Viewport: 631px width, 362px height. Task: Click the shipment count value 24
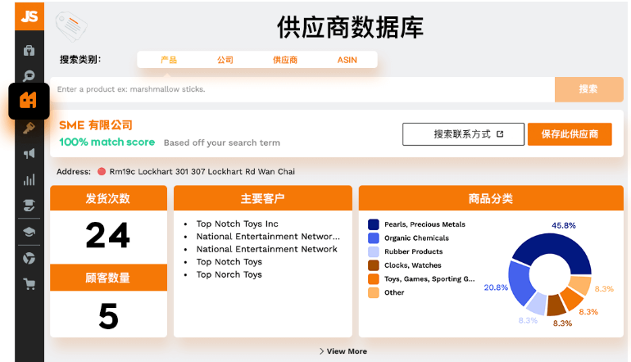point(108,236)
